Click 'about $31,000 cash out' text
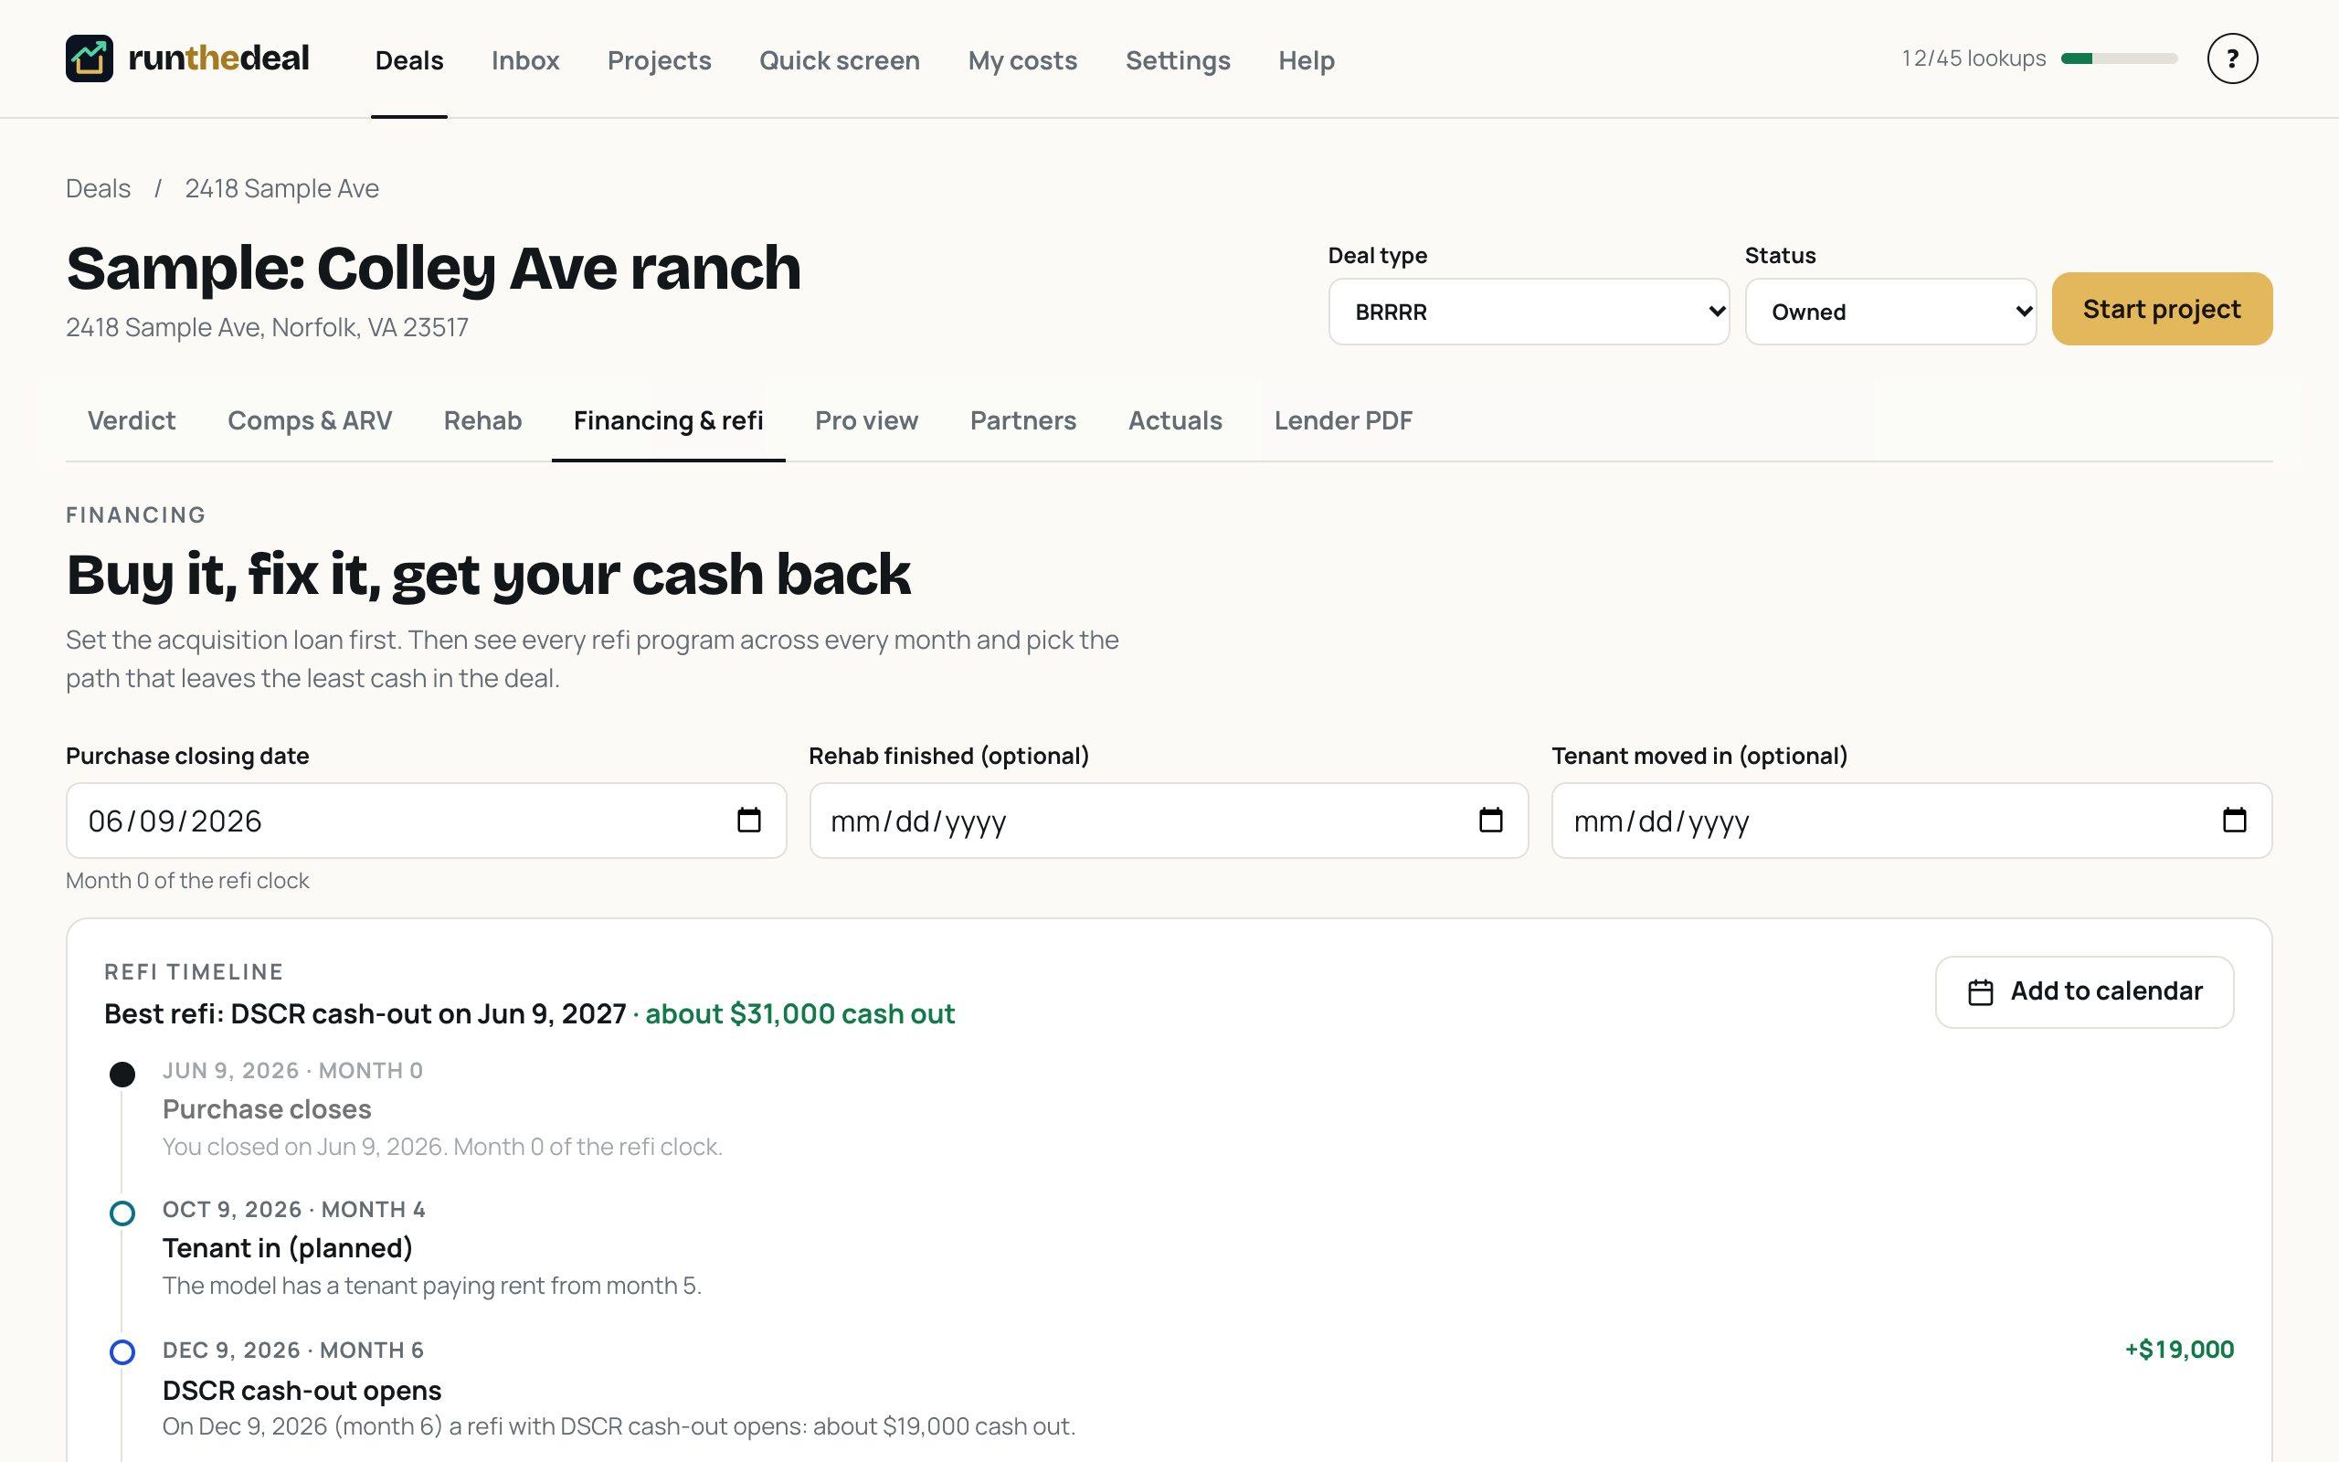2339x1462 pixels. pos(799,1013)
